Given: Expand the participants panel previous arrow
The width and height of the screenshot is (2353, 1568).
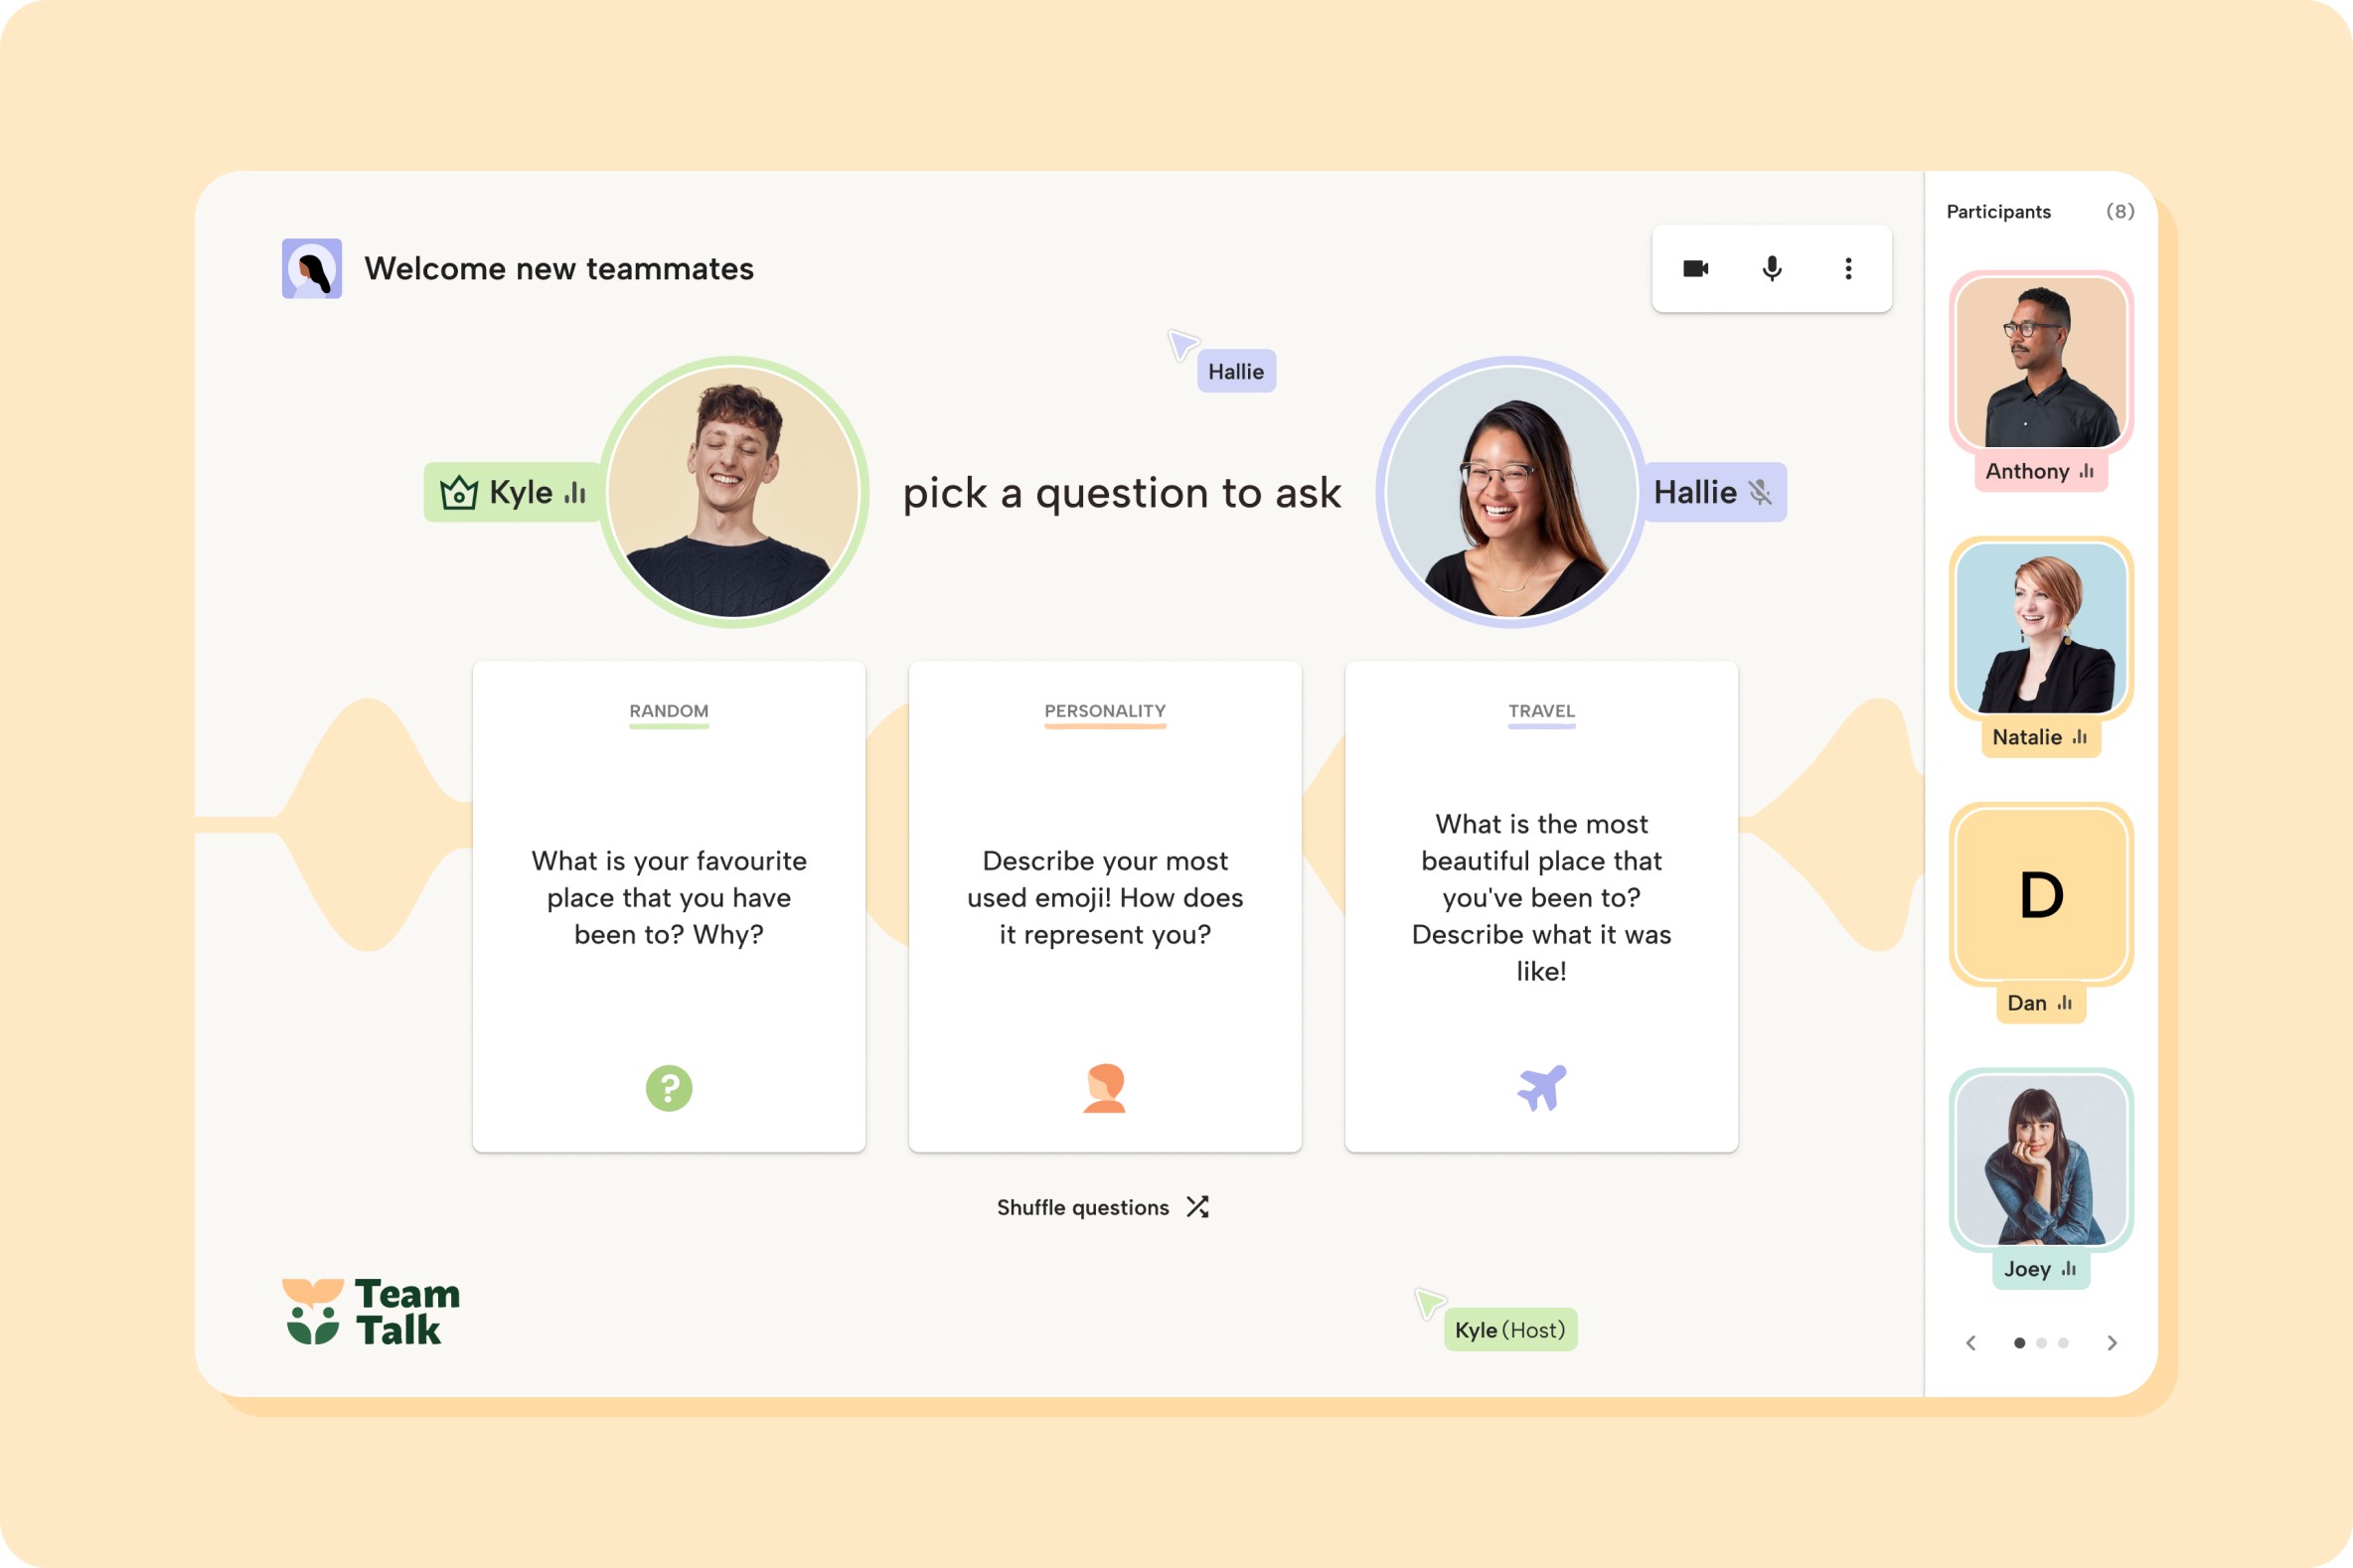Looking at the screenshot, I should (x=1969, y=1342).
